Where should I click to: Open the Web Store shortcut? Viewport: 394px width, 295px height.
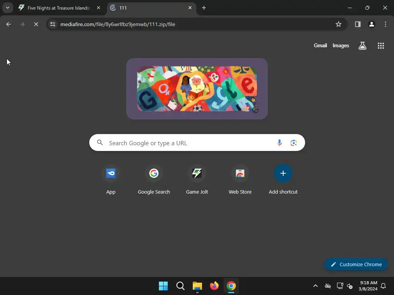(x=240, y=179)
